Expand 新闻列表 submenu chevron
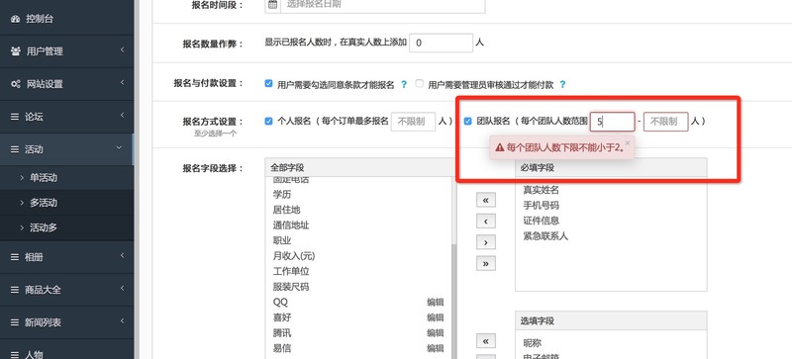Viewport: 792px width, 359px height. (x=122, y=321)
